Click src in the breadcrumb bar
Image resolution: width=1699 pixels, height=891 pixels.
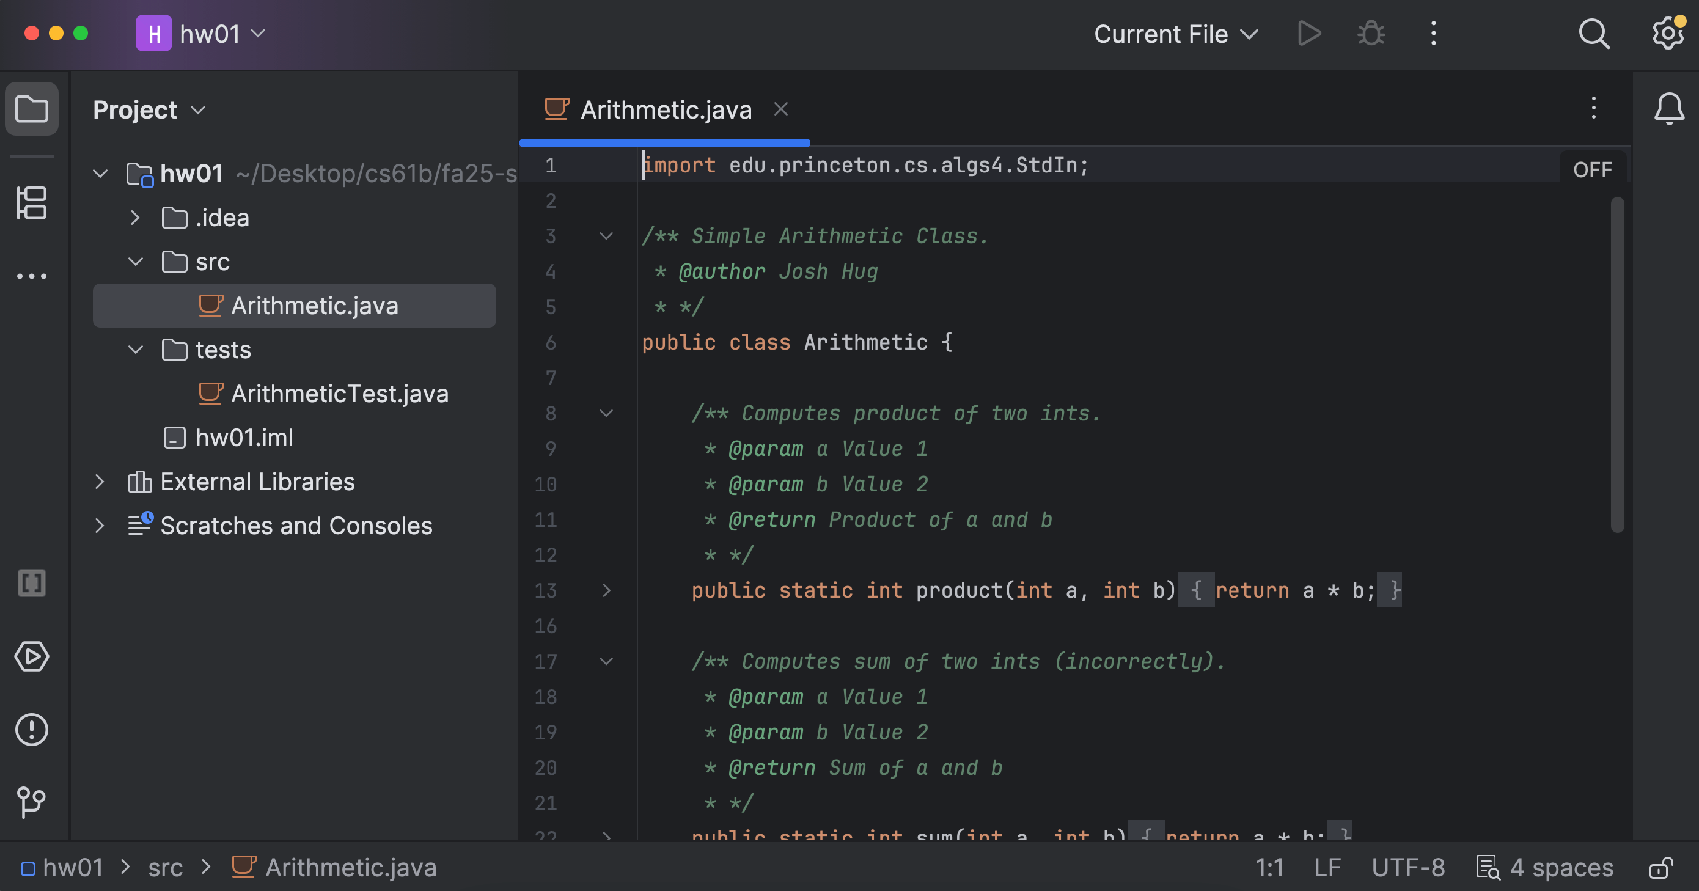tap(166, 867)
